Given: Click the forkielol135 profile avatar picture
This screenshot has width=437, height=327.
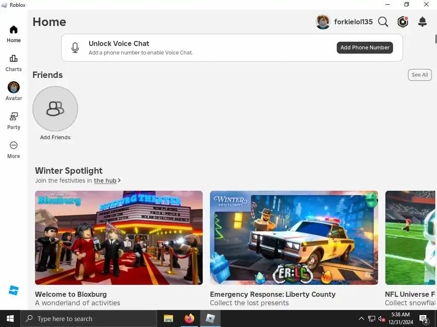Looking at the screenshot, I should coord(323,22).
